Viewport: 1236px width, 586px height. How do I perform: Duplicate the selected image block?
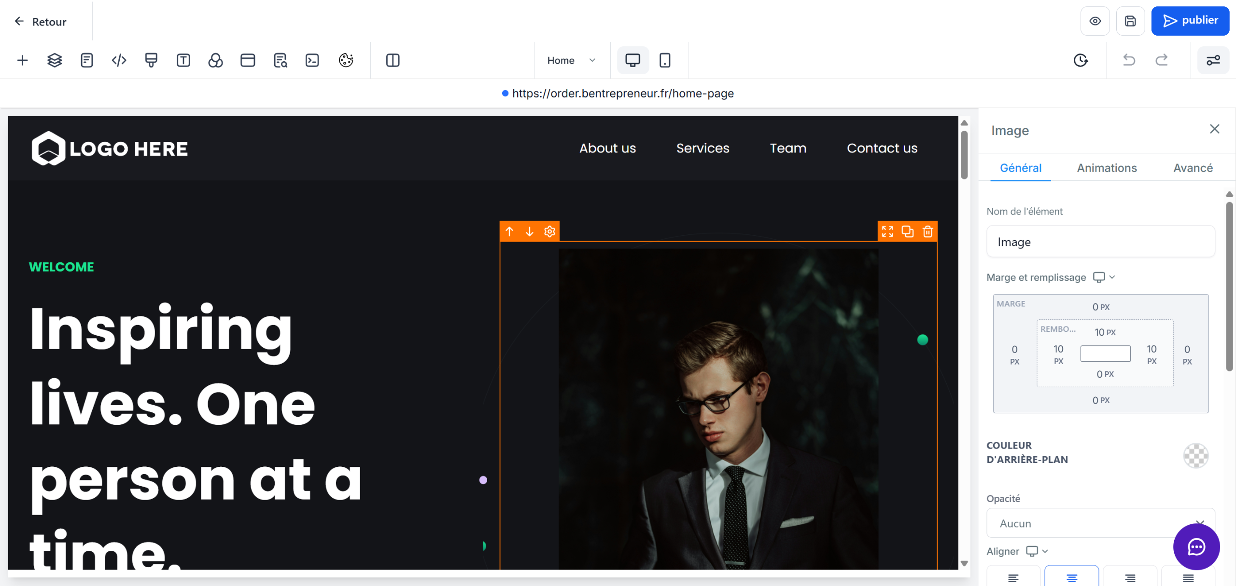[907, 232]
